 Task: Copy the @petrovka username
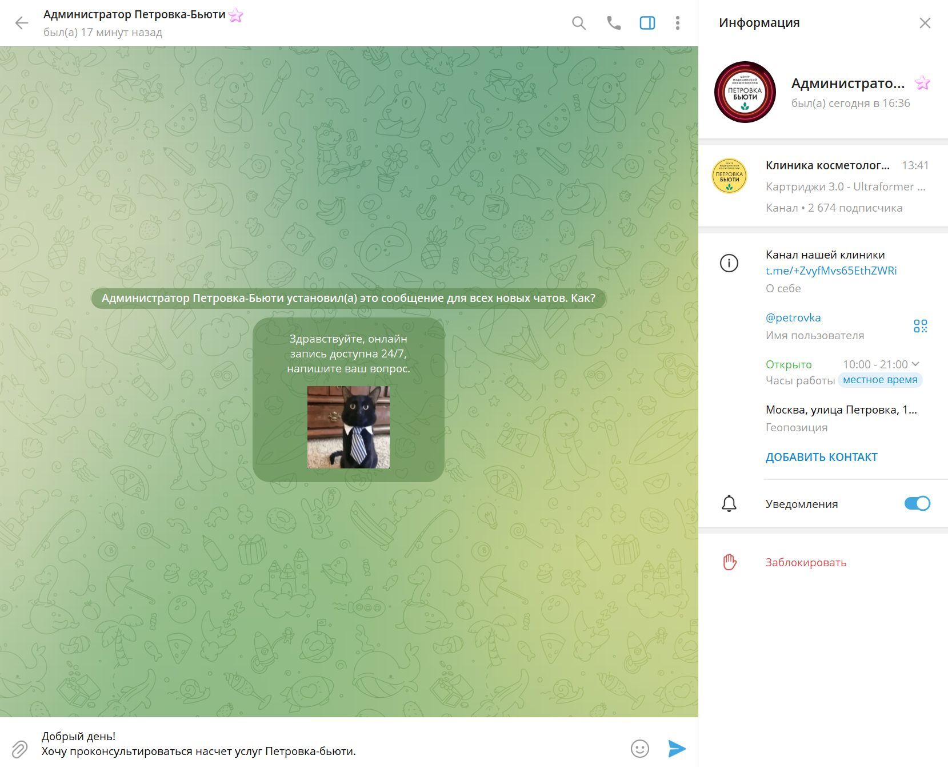point(793,317)
